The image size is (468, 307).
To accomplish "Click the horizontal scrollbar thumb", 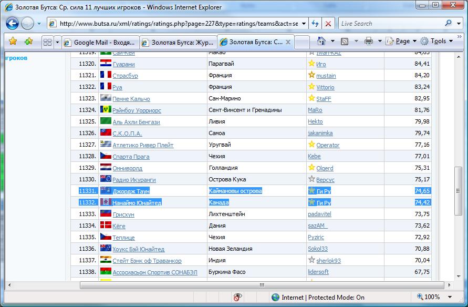I will pyautogui.click(x=261, y=285).
